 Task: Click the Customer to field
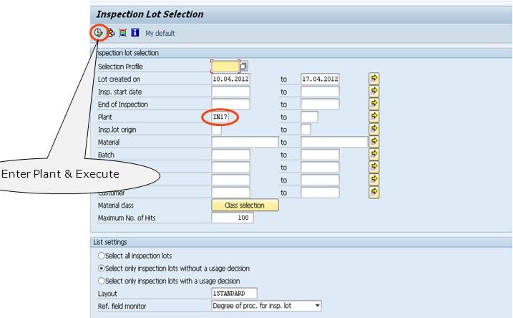(x=320, y=193)
